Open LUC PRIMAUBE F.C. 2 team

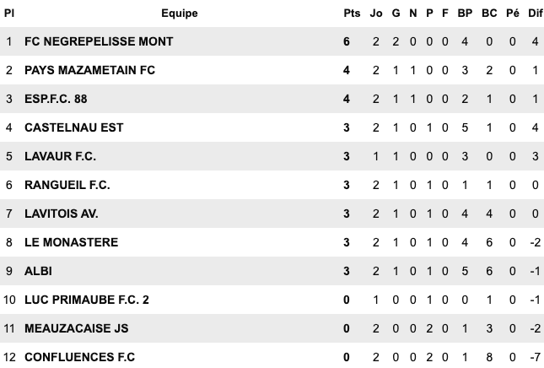87,300
